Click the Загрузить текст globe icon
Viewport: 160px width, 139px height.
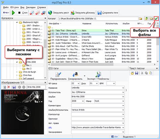50,13
